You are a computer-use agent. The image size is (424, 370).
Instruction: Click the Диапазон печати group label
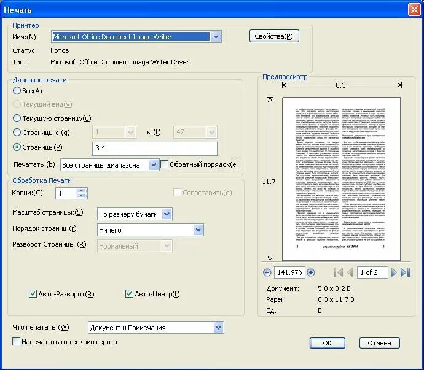click(x=40, y=80)
